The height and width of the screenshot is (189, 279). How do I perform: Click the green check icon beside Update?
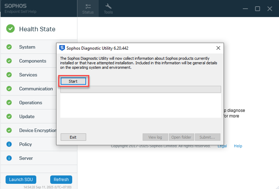pos(9,117)
